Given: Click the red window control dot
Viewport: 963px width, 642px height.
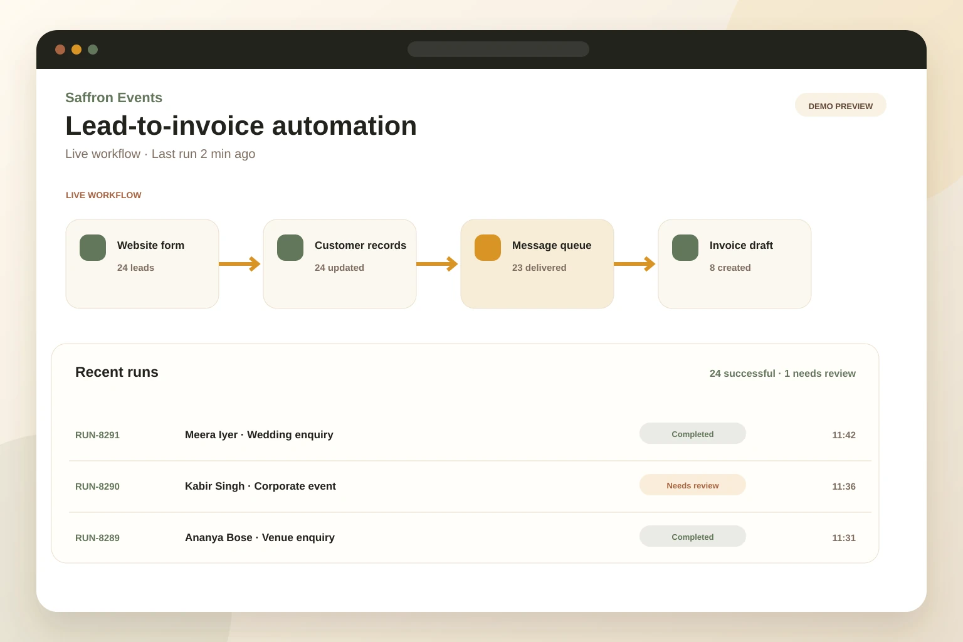Looking at the screenshot, I should pos(60,50).
